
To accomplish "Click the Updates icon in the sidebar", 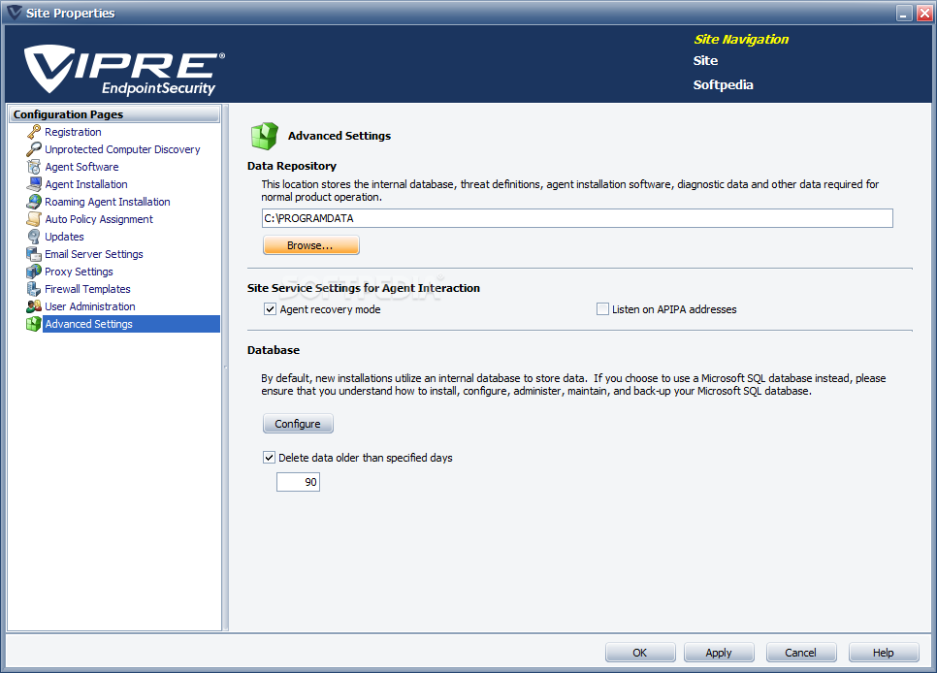I will (x=34, y=236).
